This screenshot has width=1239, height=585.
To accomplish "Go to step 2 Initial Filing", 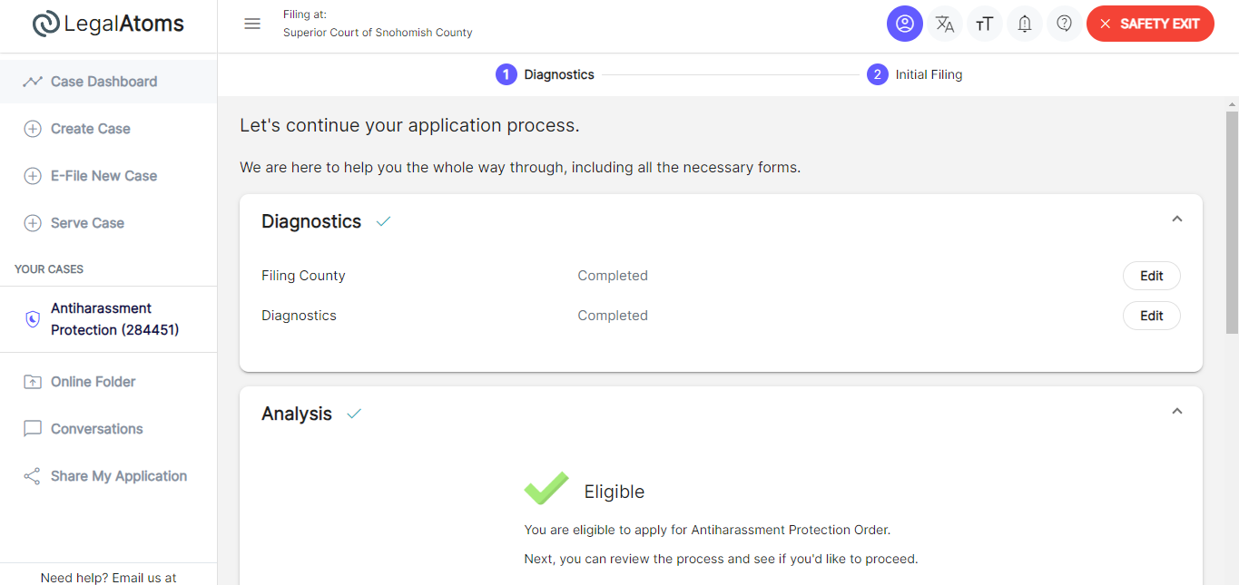I will coord(915,74).
